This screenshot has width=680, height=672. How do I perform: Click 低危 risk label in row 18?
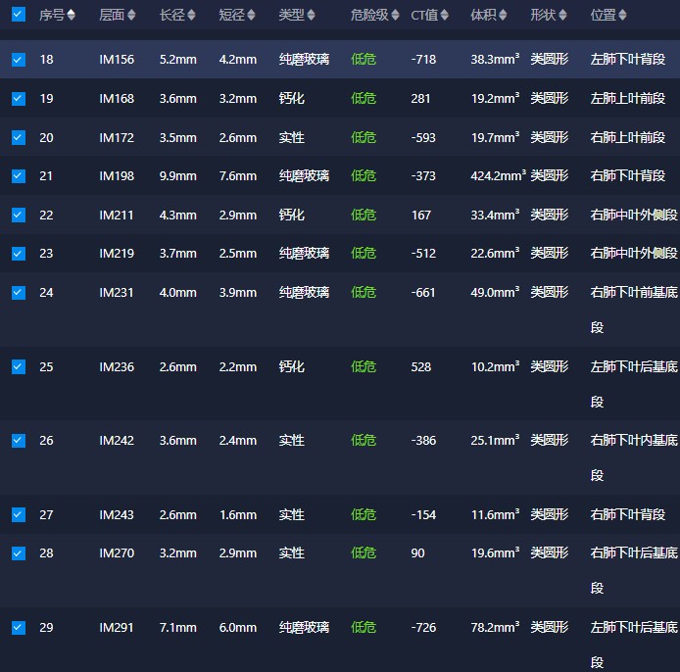(x=364, y=60)
